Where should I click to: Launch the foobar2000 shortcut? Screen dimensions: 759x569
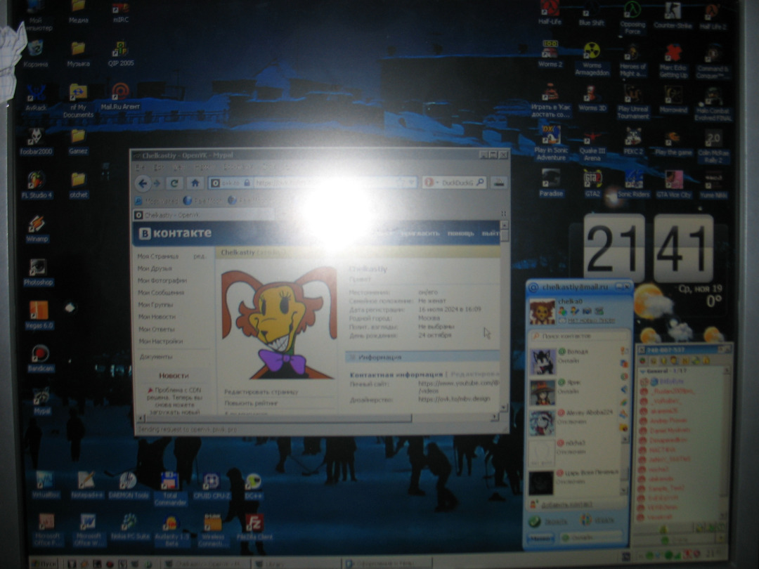pyautogui.click(x=37, y=141)
